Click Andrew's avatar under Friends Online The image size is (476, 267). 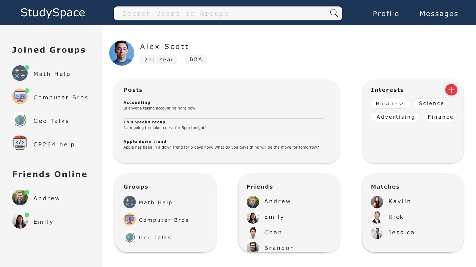(20, 198)
